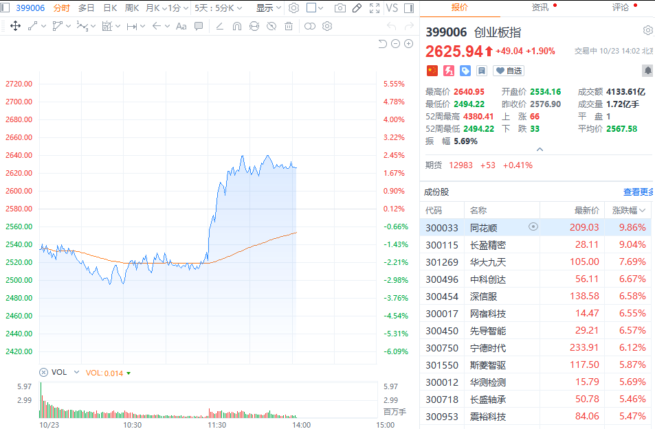Switch to 分时 intraday view
Viewport: 655px width, 429px height.
point(61,8)
